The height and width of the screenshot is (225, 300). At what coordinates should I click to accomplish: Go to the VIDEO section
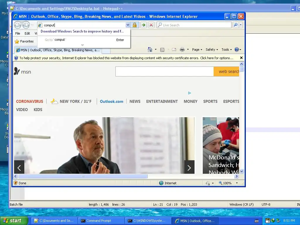[22, 110]
